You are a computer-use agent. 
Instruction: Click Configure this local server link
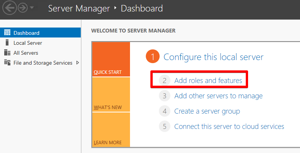pyautogui.click(x=213, y=57)
